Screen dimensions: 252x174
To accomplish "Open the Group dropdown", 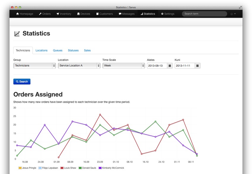I will (x=35, y=66).
